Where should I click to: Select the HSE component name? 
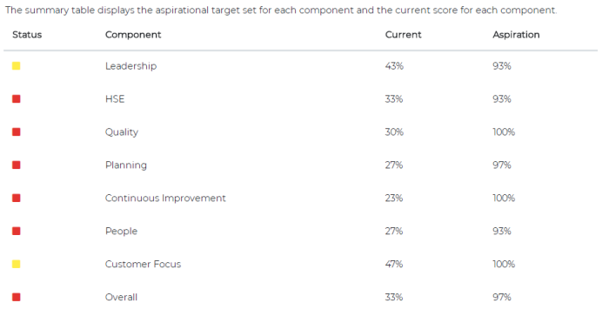coord(115,99)
